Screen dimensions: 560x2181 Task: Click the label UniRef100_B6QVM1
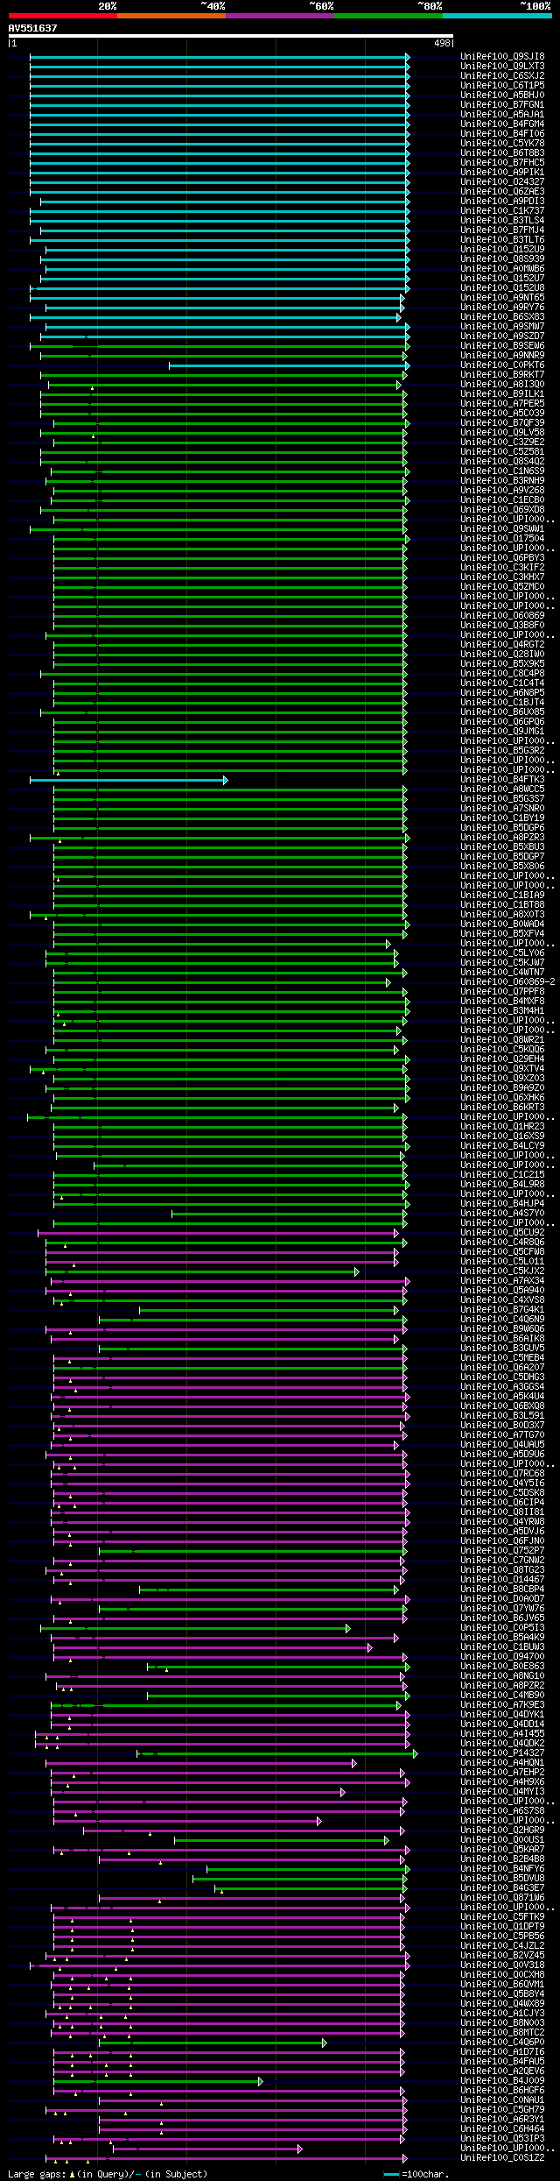pyautogui.click(x=502, y=1985)
